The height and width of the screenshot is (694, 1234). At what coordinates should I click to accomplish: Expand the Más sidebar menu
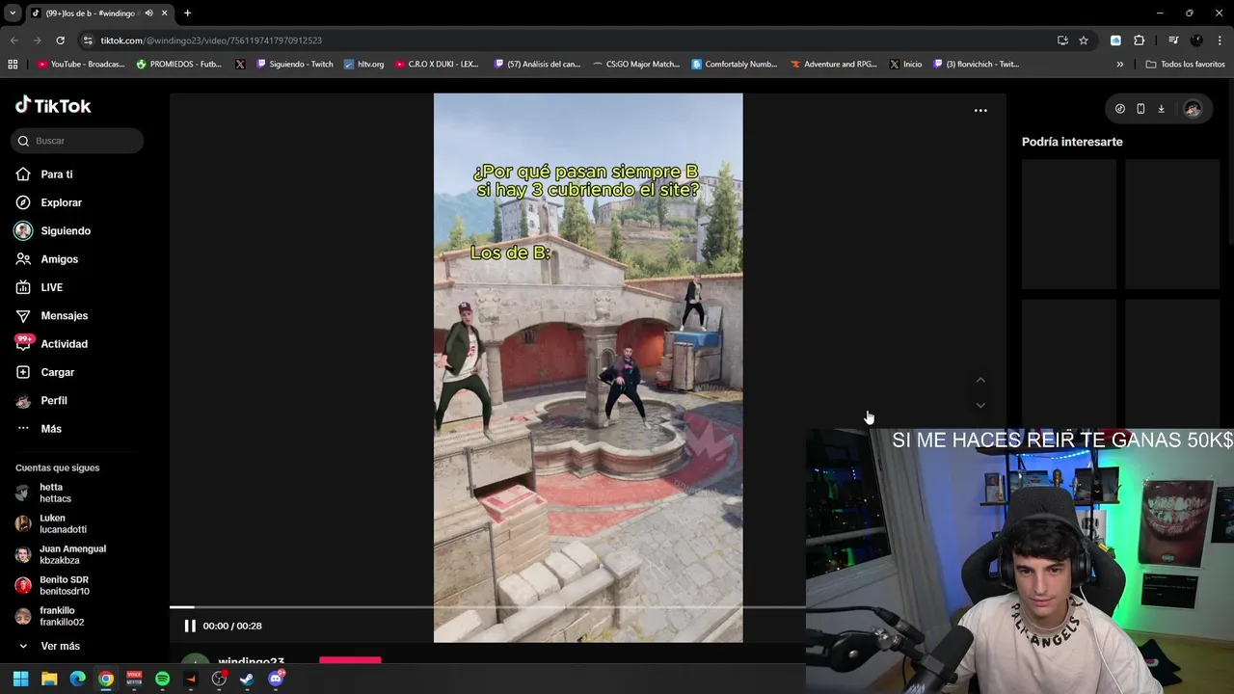coord(39,429)
